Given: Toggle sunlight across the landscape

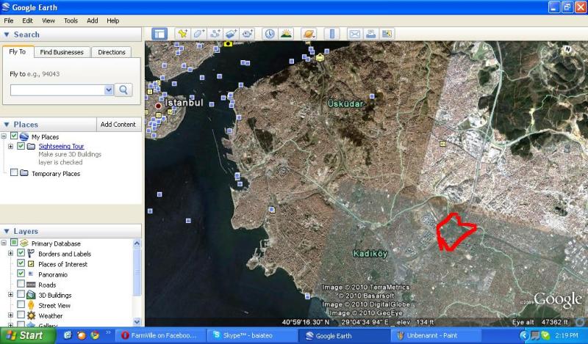Looking at the screenshot, I should tap(286, 34).
